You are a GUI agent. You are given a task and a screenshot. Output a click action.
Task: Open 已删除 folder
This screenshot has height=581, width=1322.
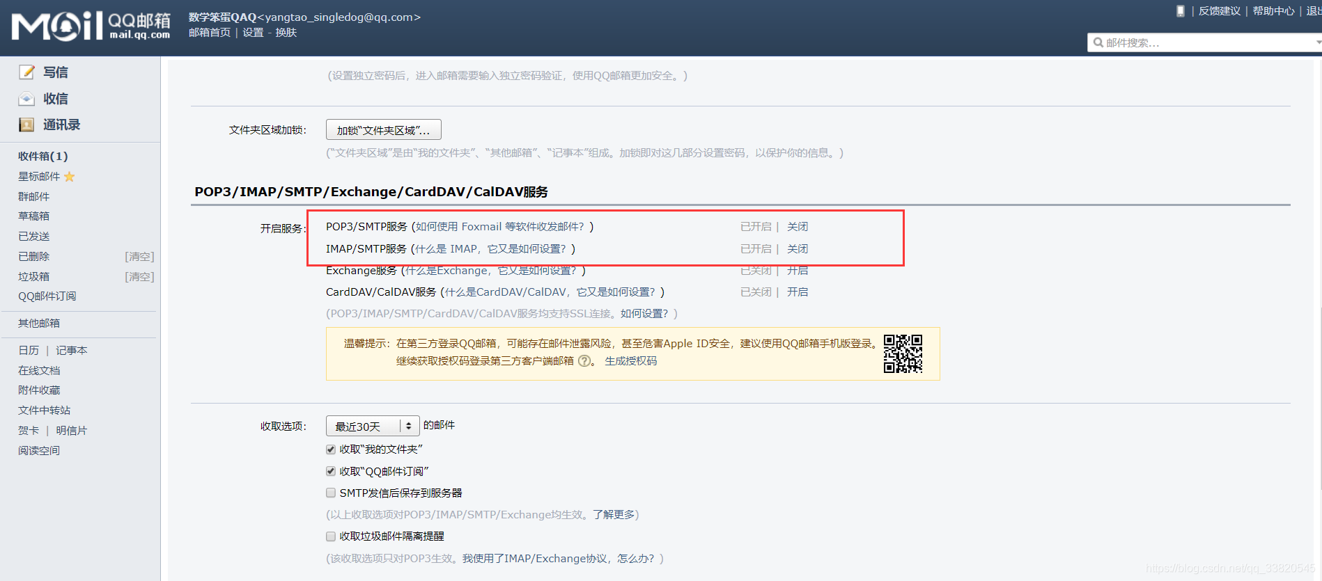[33, 257]
